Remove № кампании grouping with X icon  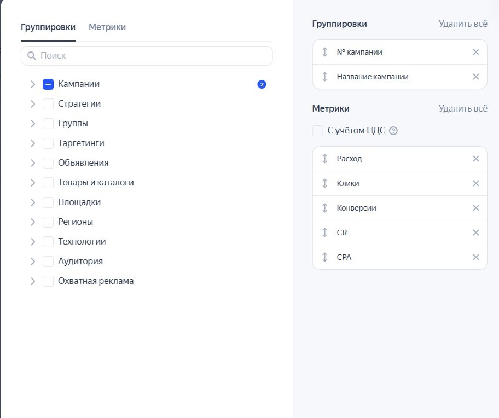coord(475,52)
